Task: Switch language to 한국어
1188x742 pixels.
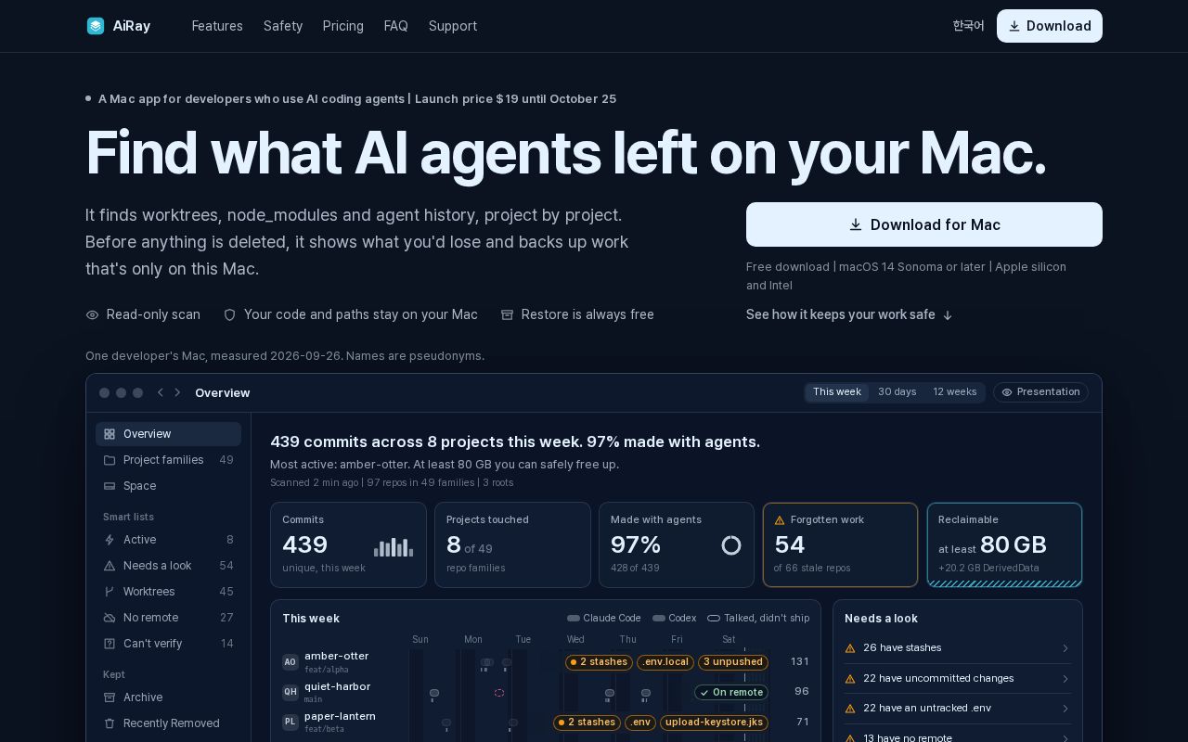Action: point(968,26)
